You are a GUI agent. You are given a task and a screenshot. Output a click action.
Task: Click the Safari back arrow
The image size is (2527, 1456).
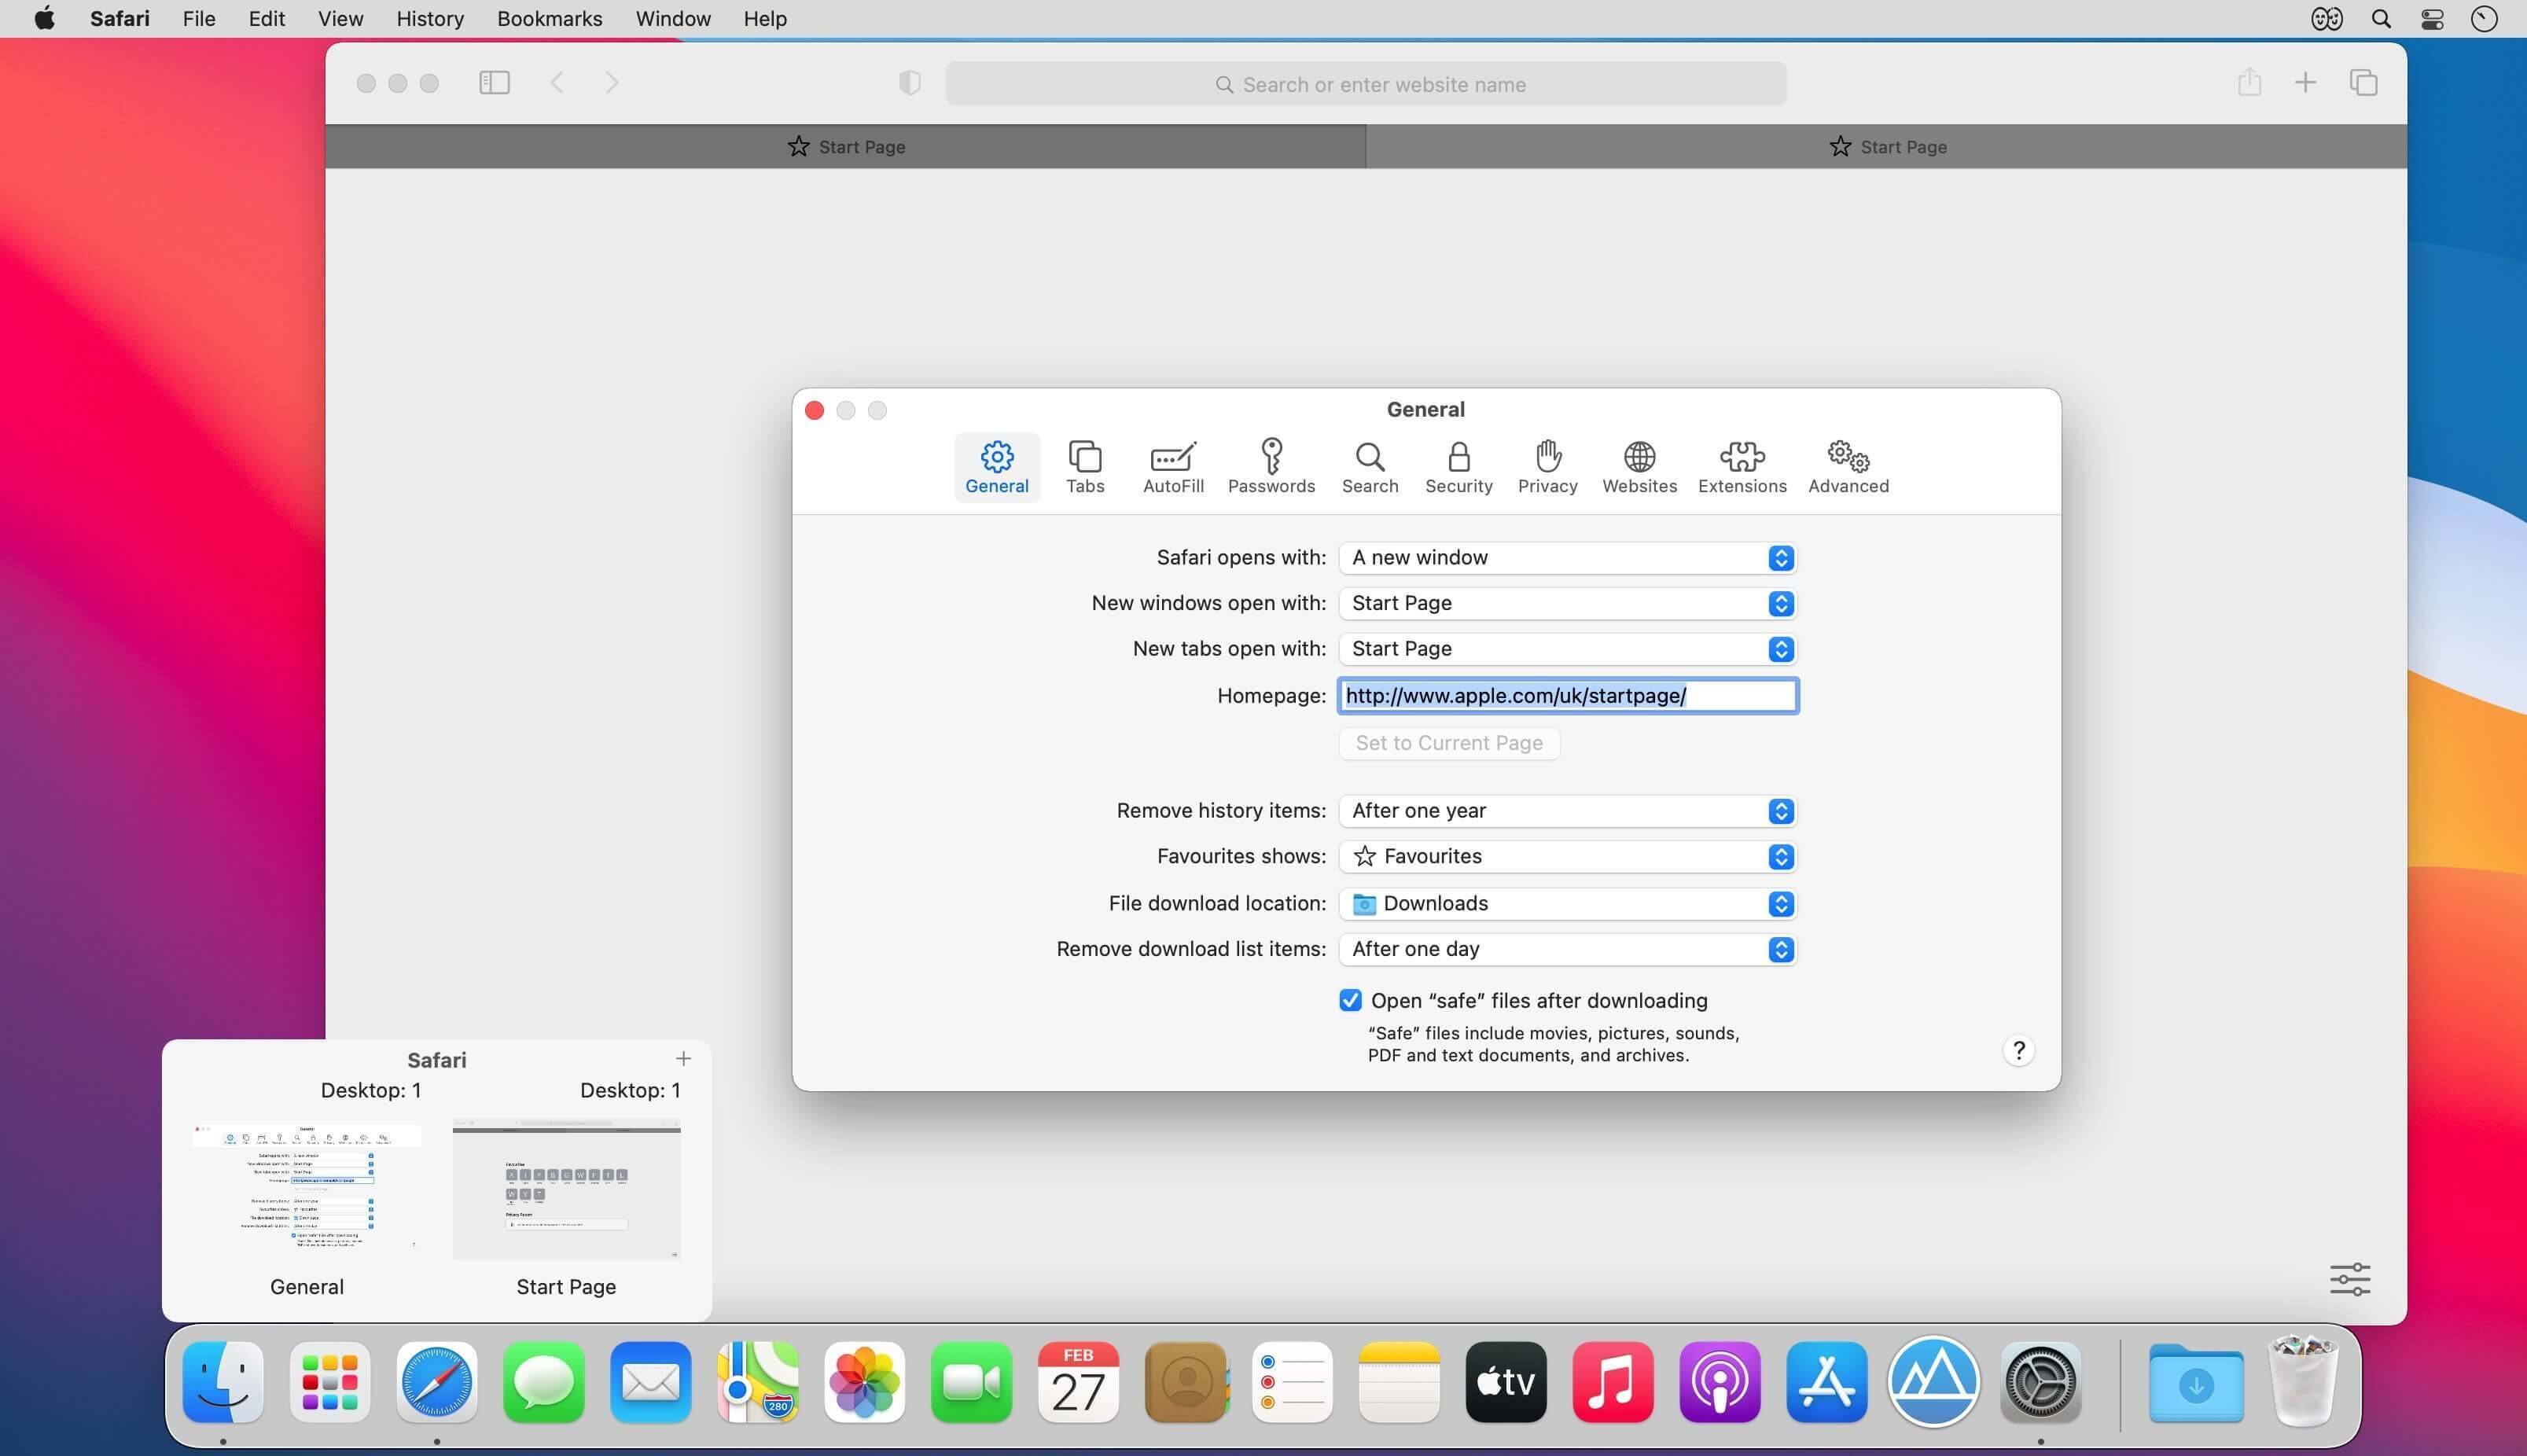point(558,83)
